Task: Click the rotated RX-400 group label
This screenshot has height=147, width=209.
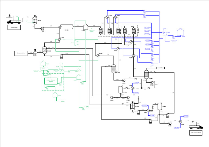Action: click(x=139, y=31)
